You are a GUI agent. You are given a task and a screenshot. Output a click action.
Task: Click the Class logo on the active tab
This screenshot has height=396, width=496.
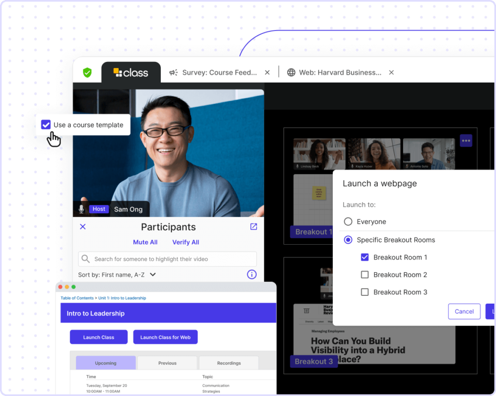131,72
